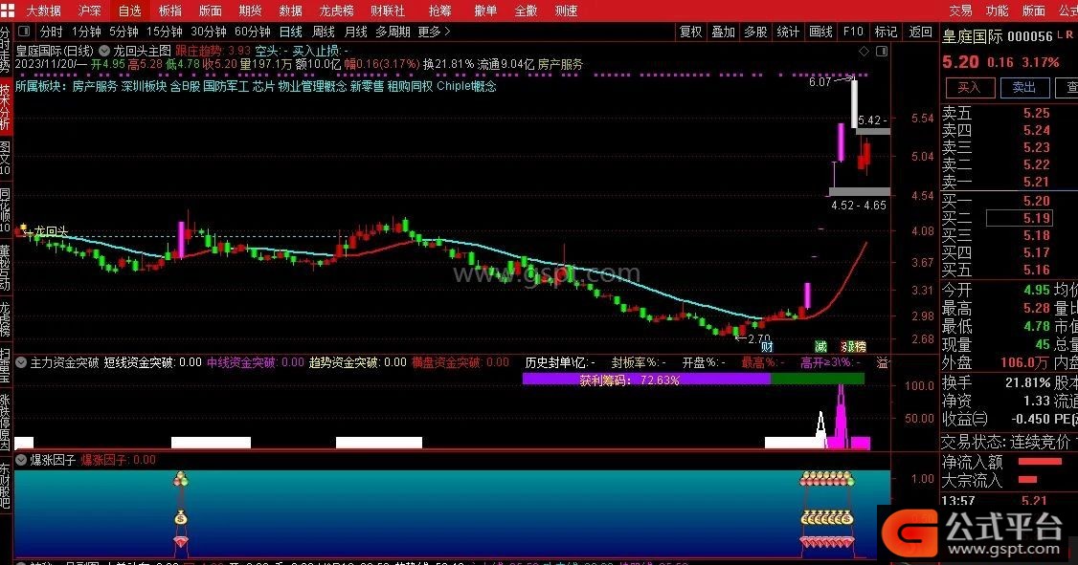Viewport: 1078px width, 565px height.
Task: Open the 沪深 menu
Action: tap(90, 11)
